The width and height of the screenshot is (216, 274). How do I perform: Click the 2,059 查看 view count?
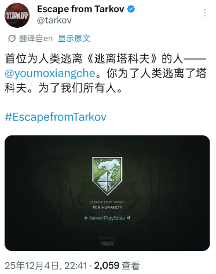(x=117, y=265)
